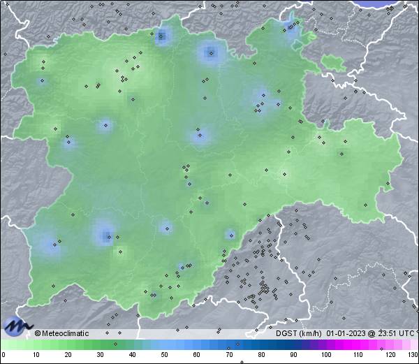Click the ©Meteoclimatic copyright text
419x364 pixels.
coord(61,333)
